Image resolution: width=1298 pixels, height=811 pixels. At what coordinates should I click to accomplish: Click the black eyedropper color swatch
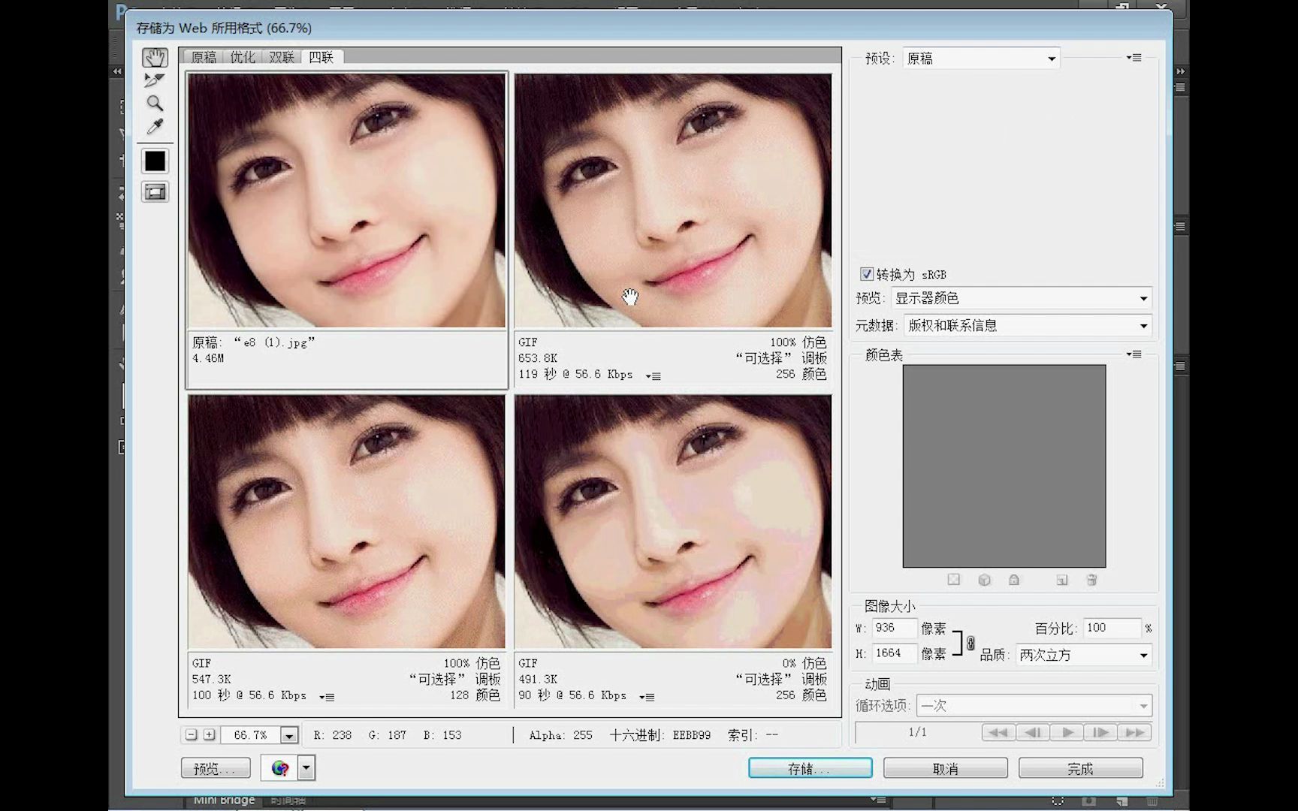(x=155, y=161)
